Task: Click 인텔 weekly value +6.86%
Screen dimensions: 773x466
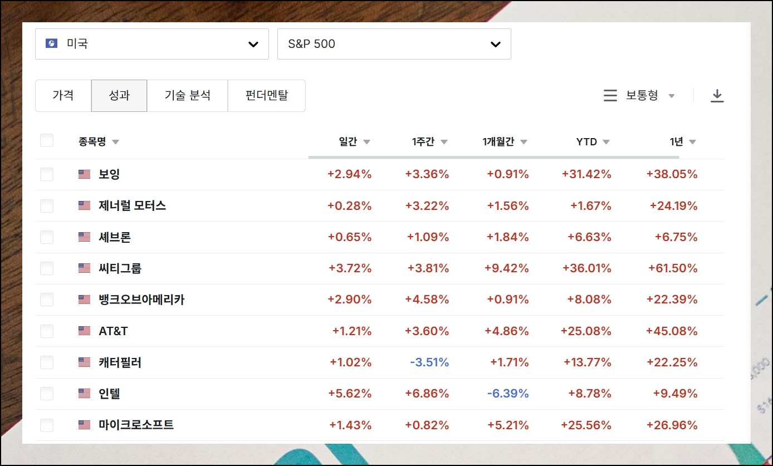Action: [x=427, y=394]
